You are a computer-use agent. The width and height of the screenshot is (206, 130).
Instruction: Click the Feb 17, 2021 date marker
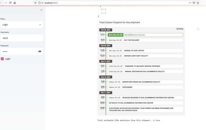tap(106, 61)
